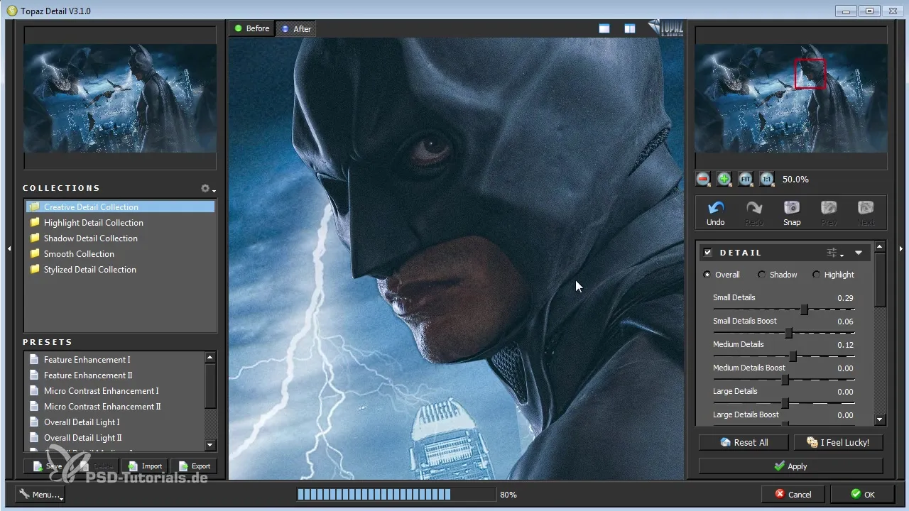This screenshot has height=511, width=909.
Task: Switch to the After view tab
Action: coord(295,29)
